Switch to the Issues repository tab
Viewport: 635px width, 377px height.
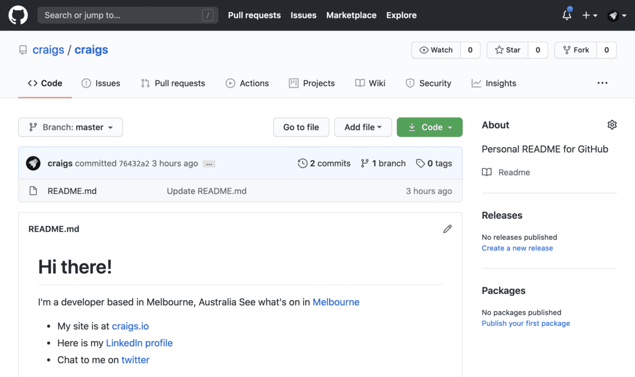click(x=101, y=83)
